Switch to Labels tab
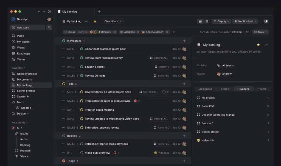The image size is (281, 166). (225, 89)
